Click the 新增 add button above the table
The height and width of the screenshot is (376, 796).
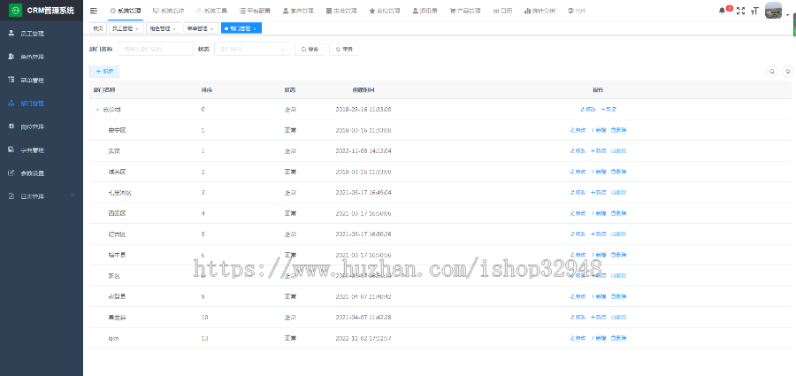pyautogui.click(x=103, y=71)
